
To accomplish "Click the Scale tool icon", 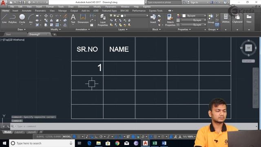I will [51, 25].
